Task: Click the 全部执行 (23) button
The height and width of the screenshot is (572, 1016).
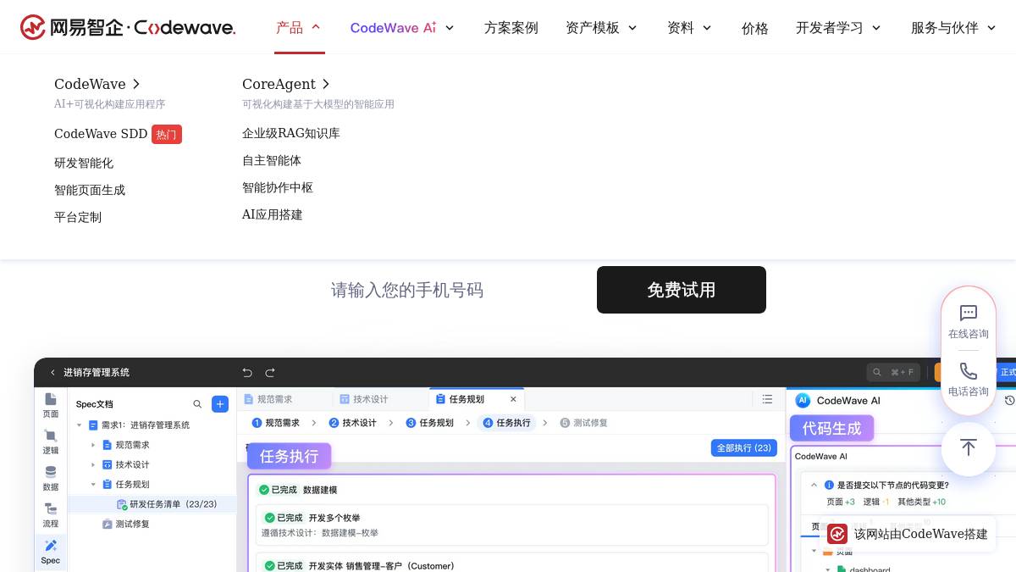Action: click(744, 447)
